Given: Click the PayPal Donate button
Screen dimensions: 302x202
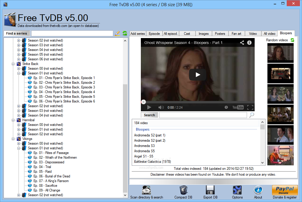Looking at the screenshot, I should pyautogui.click(x=285, y=190).
